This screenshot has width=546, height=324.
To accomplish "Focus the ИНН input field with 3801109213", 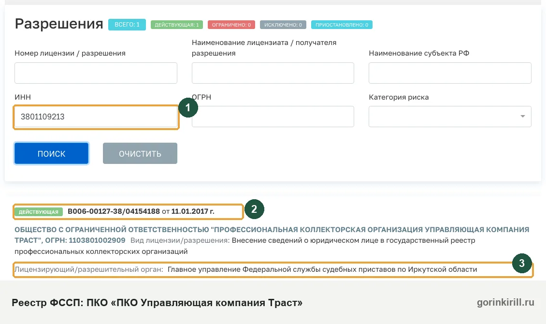I will tap(96, 117).
